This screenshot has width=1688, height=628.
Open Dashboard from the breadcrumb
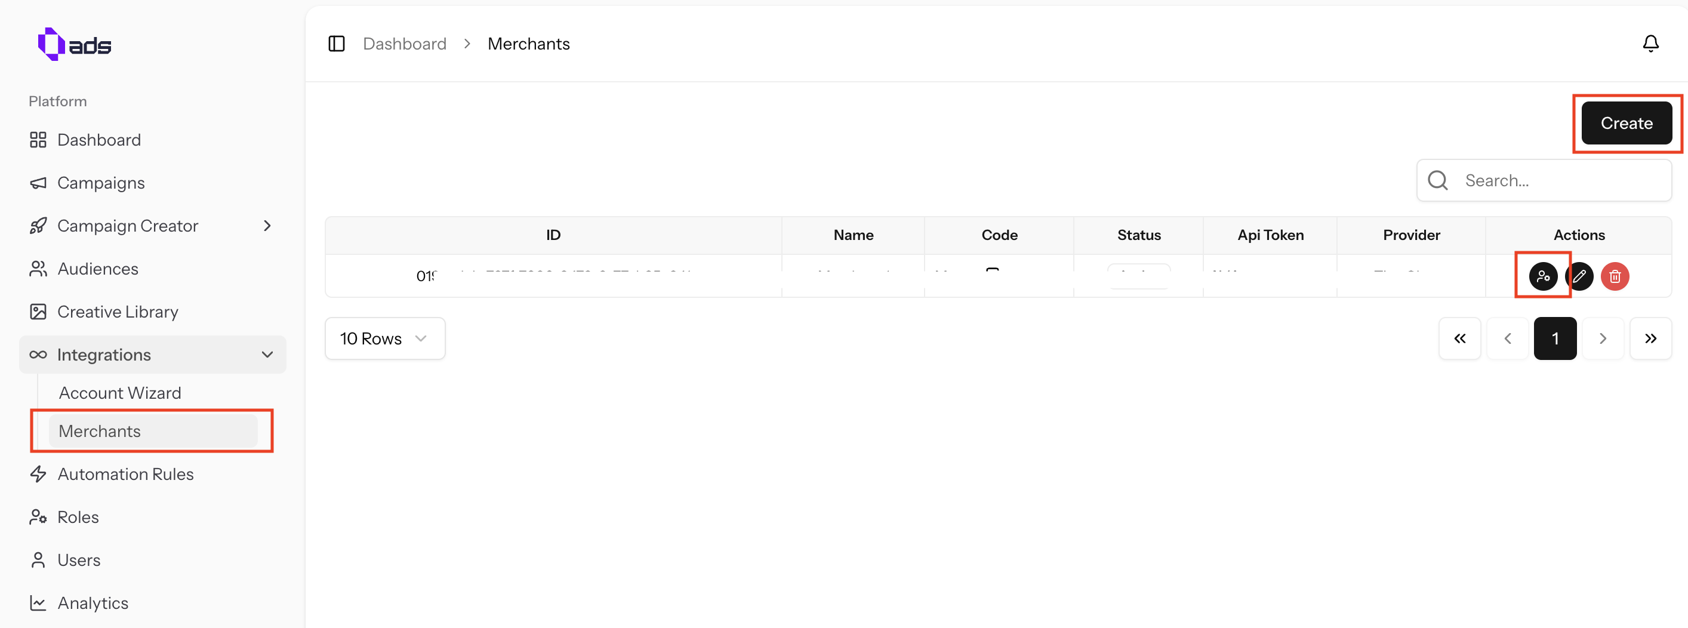[x=404, y=43]
